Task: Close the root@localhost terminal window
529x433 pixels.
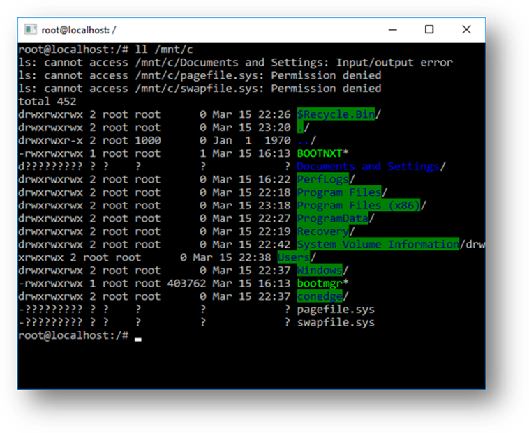Action: [466, 29]
